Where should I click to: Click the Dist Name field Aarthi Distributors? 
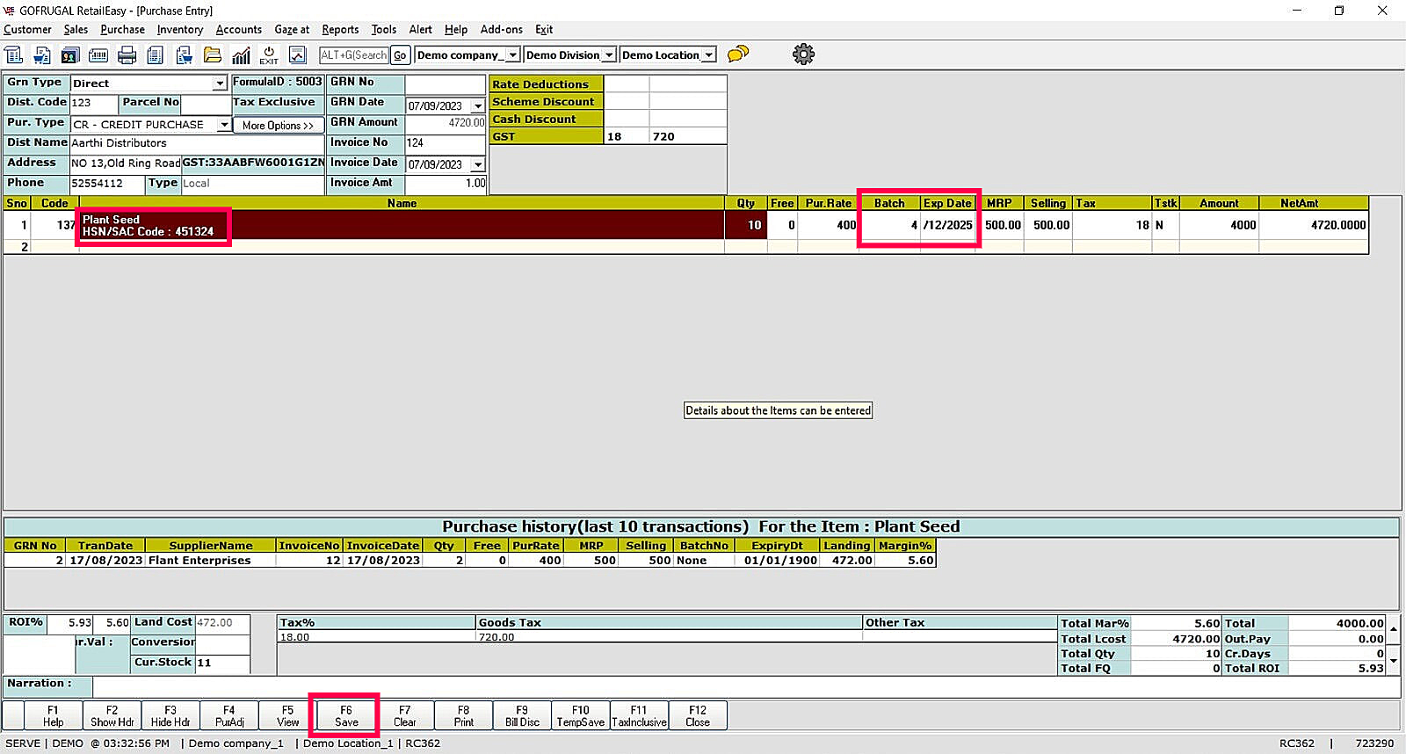[x=197, y=143]
